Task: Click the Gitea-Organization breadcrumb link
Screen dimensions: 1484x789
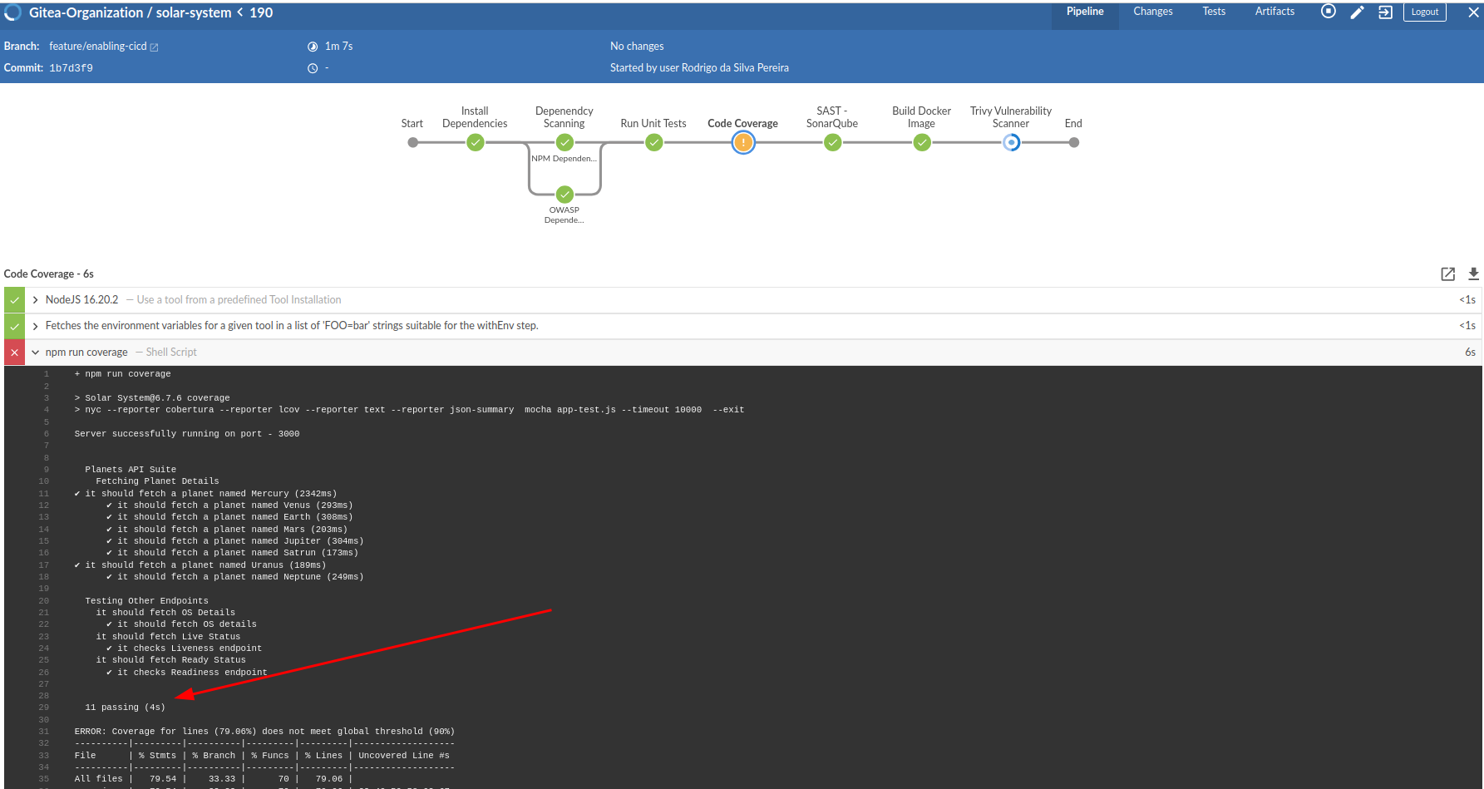Action: (x=86, y=12)
